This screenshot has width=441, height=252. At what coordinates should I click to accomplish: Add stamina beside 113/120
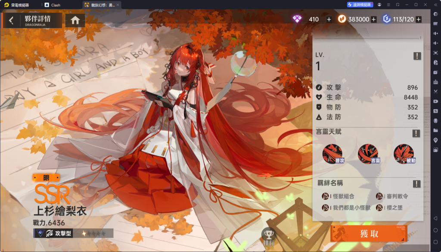[419, 19]
